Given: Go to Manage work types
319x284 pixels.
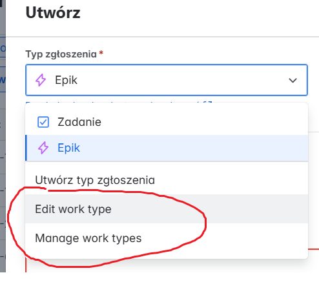Looking at the screenshot, I should 167,238.
